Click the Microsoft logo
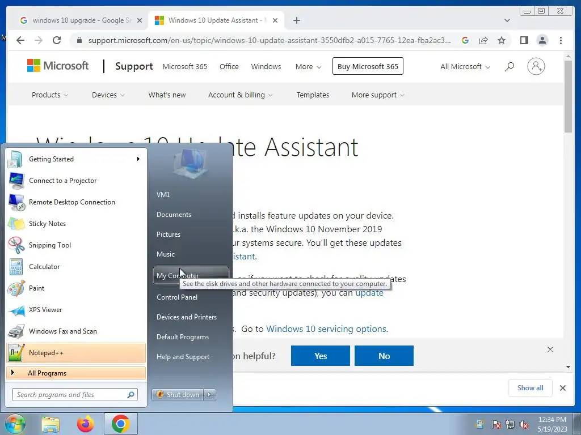This screenshot has height=435, width=581. pyautogui.click(x=58, y=66)
